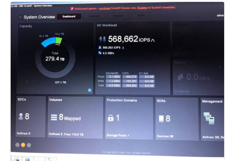Screen dimensions: 231x161
Task: Click the Total 279.4 TB capacity center
Action: pos(55,57)
